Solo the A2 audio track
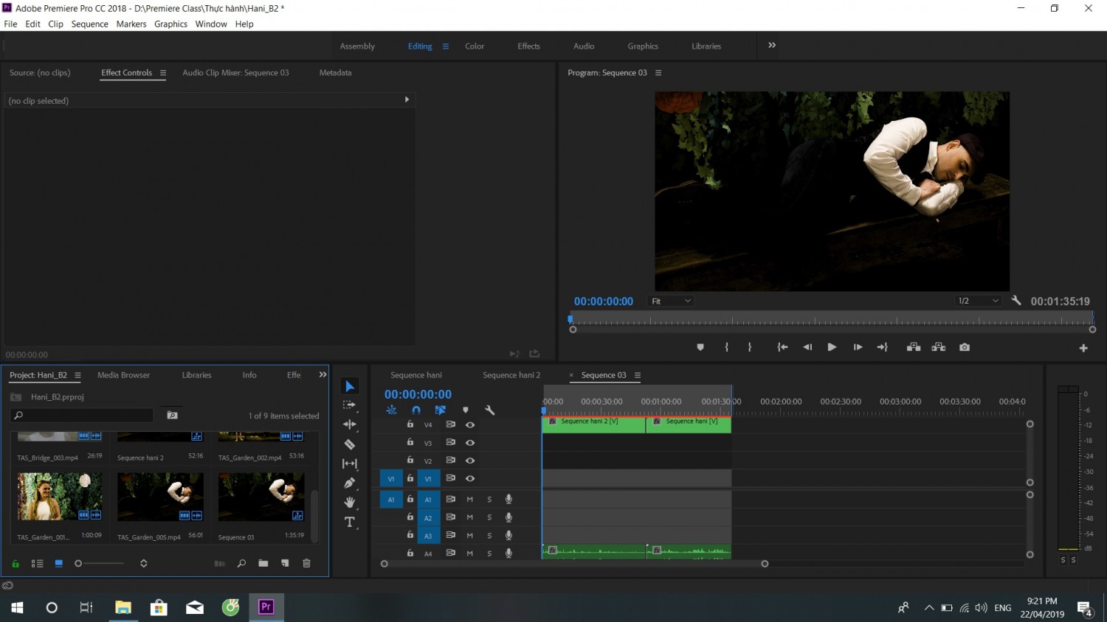1107x622 pixels. point(489,517)
